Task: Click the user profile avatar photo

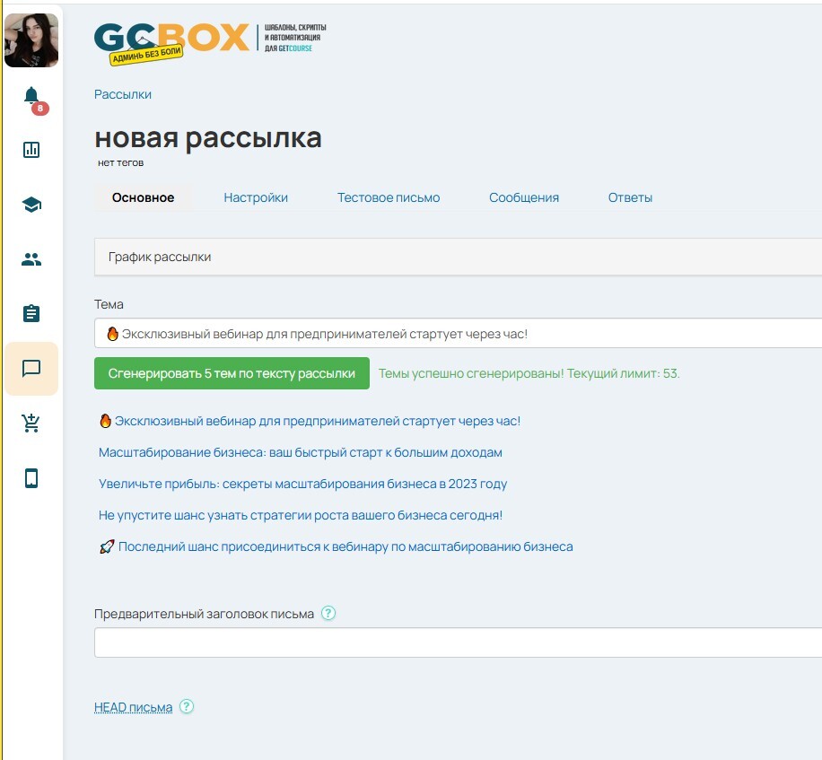Action: click(x=31, y=40)
